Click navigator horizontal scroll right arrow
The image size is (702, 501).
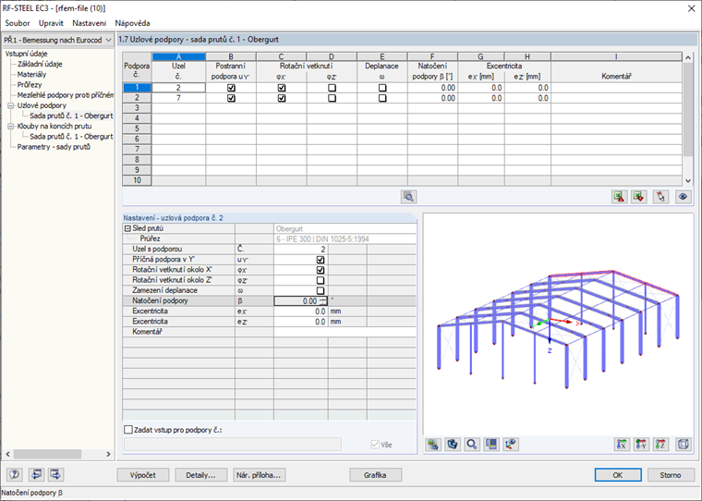[x=108, y=454]
